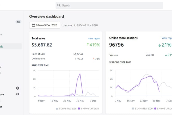This screenshot has height=115, width=172.
Task: Click the Online store sessions heading
Action: click(123, 38)
